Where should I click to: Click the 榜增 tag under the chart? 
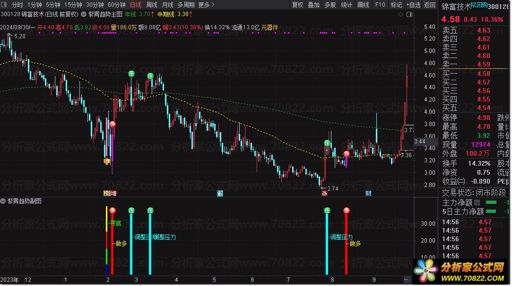click(110, 193)
